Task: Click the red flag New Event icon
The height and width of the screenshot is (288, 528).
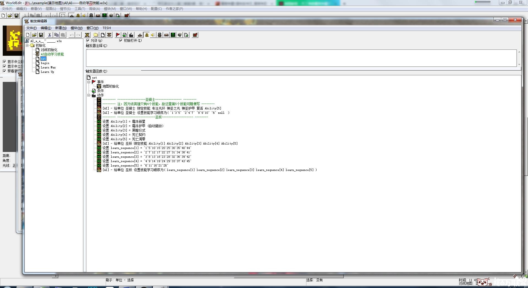Action: pyautogui.click(x=118, y=35)
